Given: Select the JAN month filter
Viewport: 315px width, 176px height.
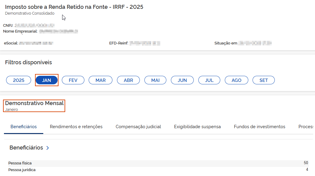Looking at the screenshot, I should coord(47,80).
